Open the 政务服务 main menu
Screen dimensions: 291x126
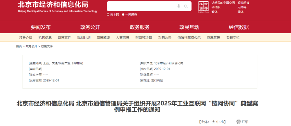coord(140,27)
